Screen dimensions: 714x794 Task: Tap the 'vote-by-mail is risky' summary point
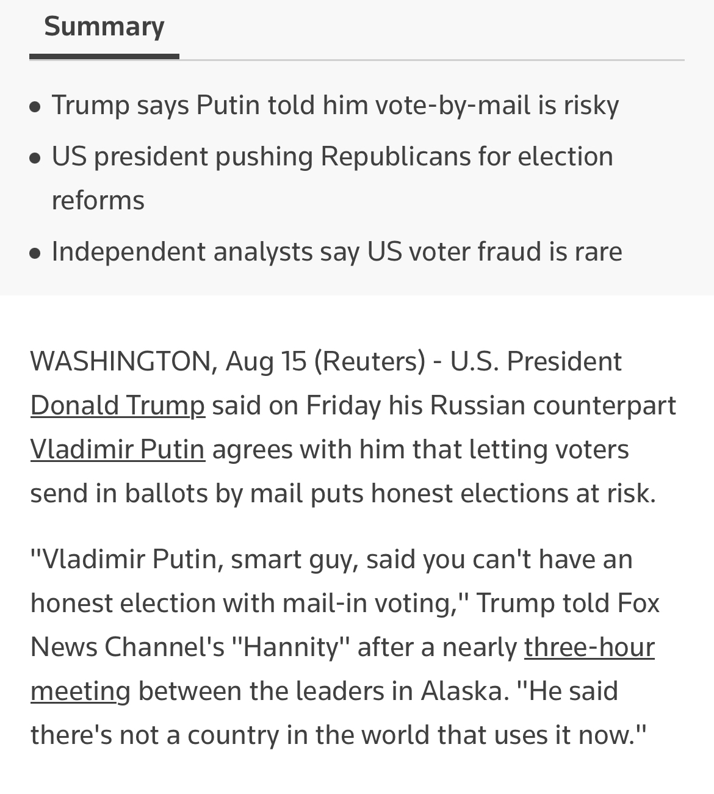coord(335,105)
